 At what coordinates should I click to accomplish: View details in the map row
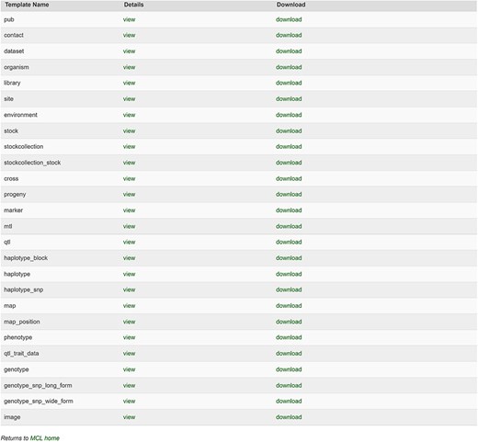coord(129,306)
